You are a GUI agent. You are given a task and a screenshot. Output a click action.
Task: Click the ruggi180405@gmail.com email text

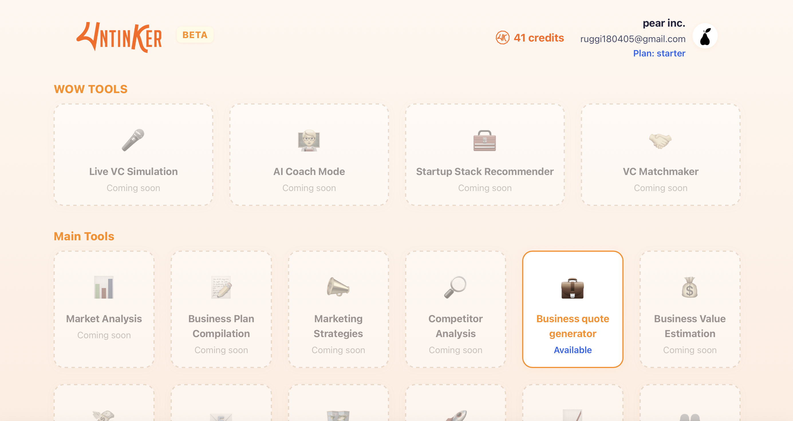pyautogui.click(x=633, y=39)
